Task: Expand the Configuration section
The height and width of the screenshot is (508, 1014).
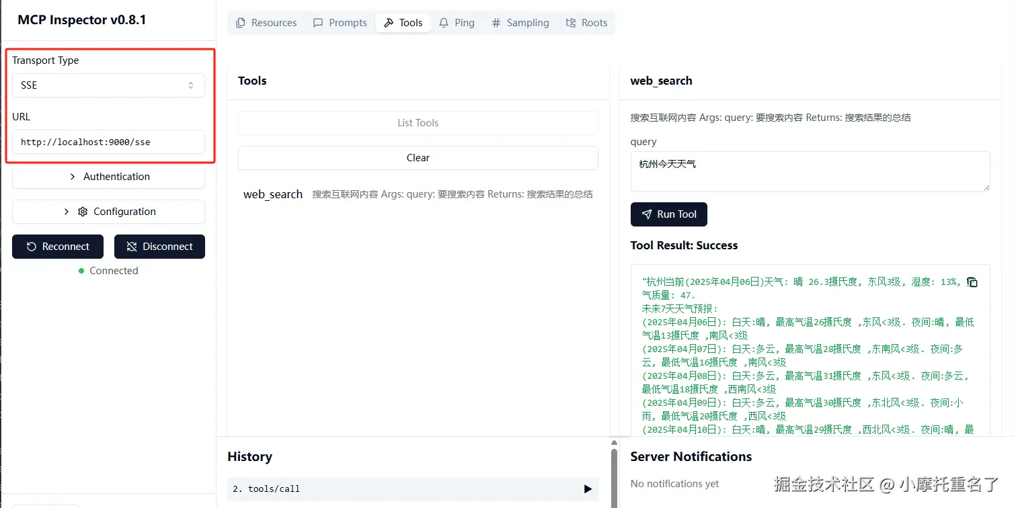Action: click(108, 212)
